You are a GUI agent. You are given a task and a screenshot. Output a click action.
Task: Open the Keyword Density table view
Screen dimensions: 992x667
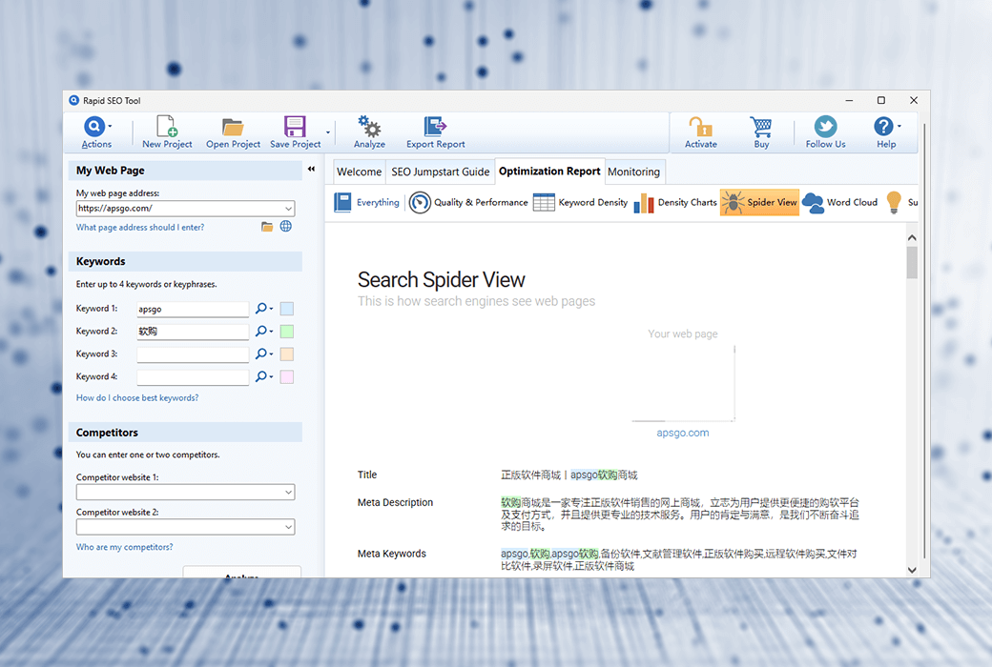click(x=580, y=202)
